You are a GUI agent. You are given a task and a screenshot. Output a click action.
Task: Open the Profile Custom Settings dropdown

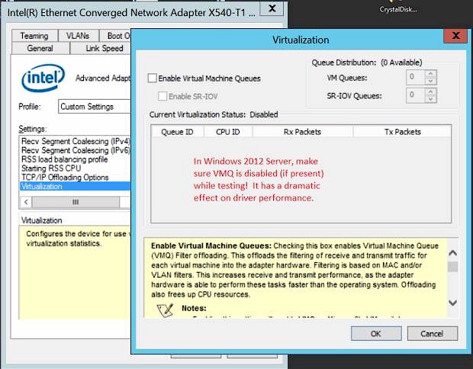click(x=94, y=107)
